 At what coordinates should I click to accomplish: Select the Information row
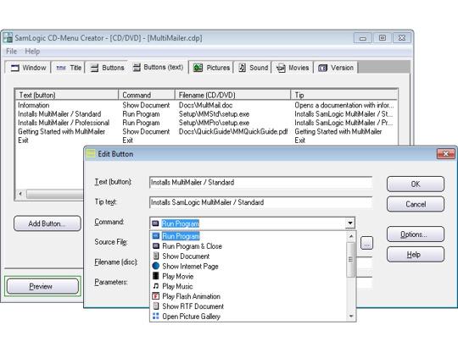pos(206,105)
